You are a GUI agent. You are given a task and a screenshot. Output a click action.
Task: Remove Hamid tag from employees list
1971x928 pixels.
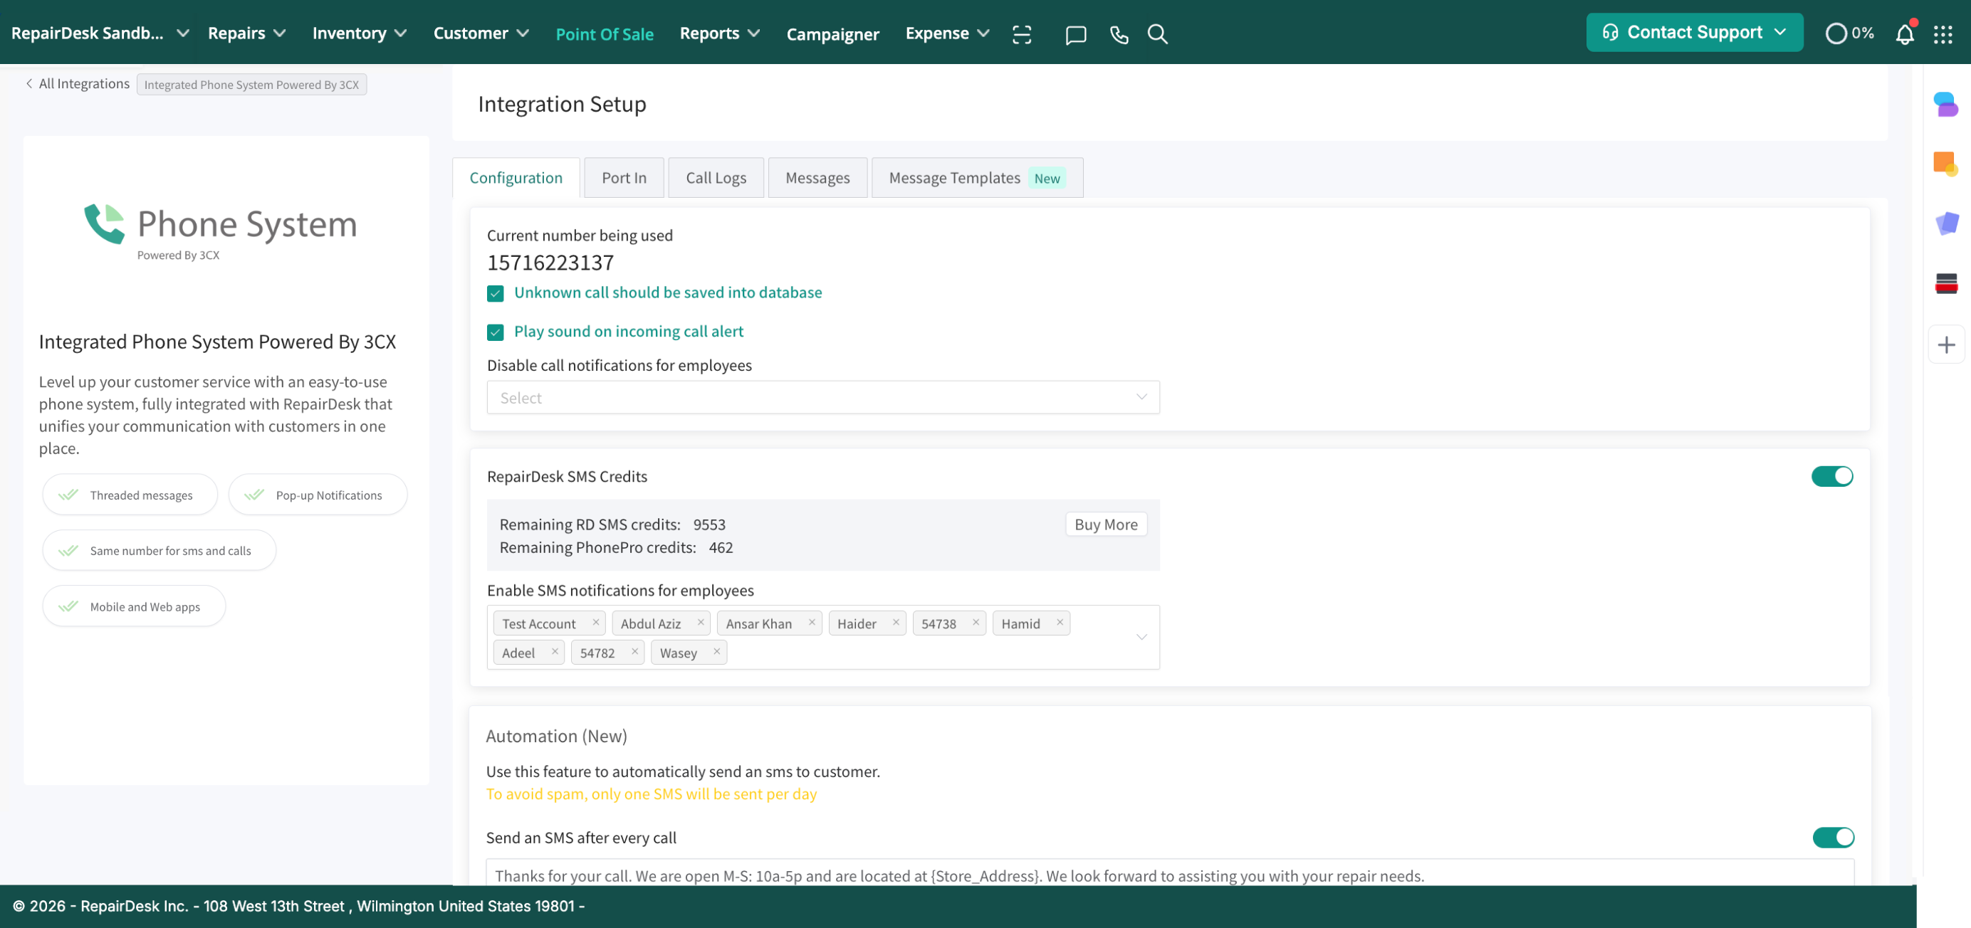coord(1060,622)
